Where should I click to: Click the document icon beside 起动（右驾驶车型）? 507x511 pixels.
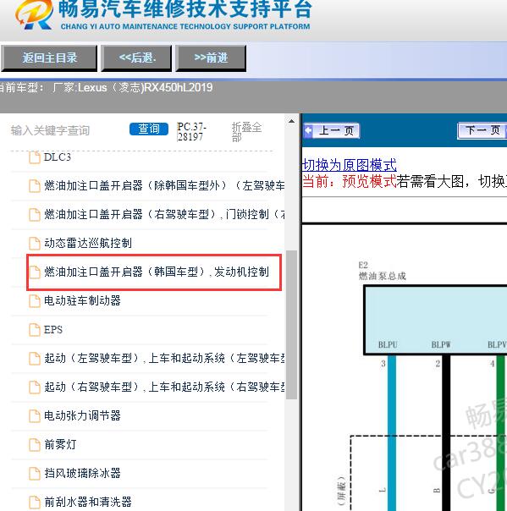pyautogui.click(x=35, y=387)
